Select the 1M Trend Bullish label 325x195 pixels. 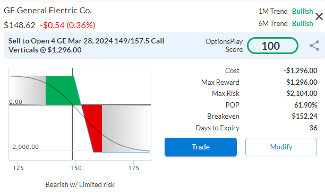[302, 11]
